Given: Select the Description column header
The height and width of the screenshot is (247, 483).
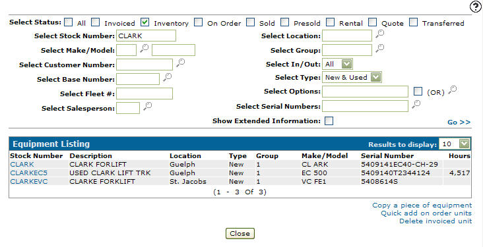Looking at the screenshot, I should coord(90,155).
